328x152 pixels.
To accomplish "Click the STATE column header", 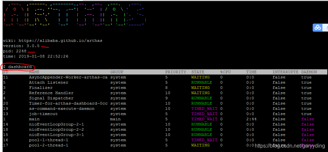I will [x=198, y=72].
